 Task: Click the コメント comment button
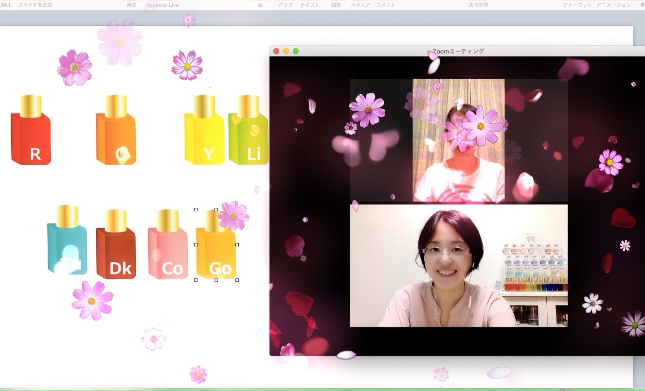pos(386,5)
